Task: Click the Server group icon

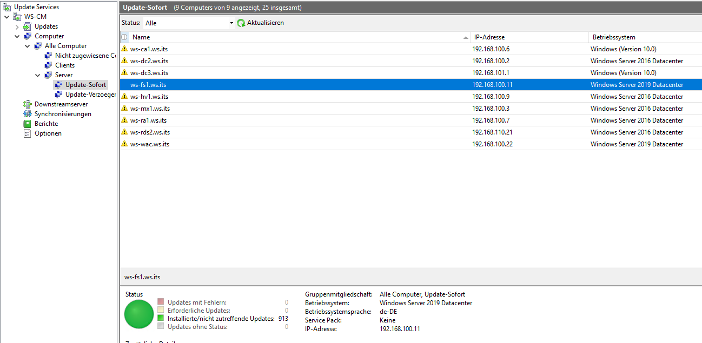Action: tap(48, 75)
